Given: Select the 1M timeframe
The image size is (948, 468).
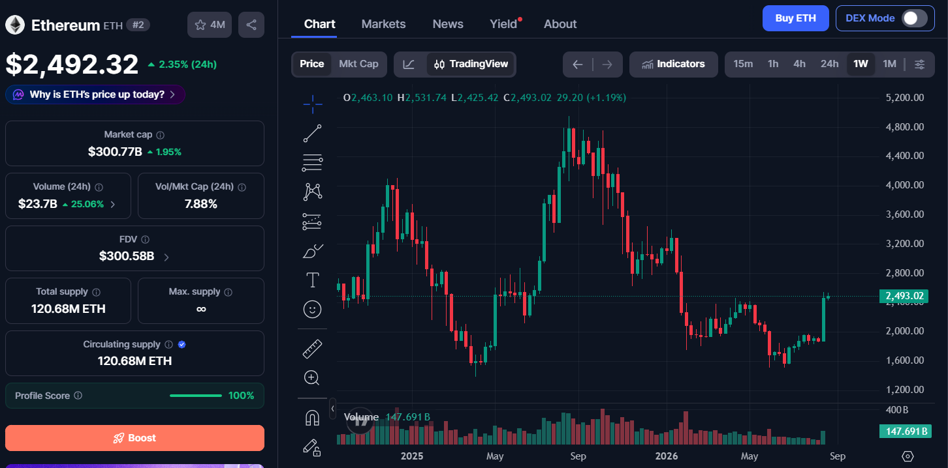Looking at the screenshot, I should pyautogui.click(x=889, y=64).
